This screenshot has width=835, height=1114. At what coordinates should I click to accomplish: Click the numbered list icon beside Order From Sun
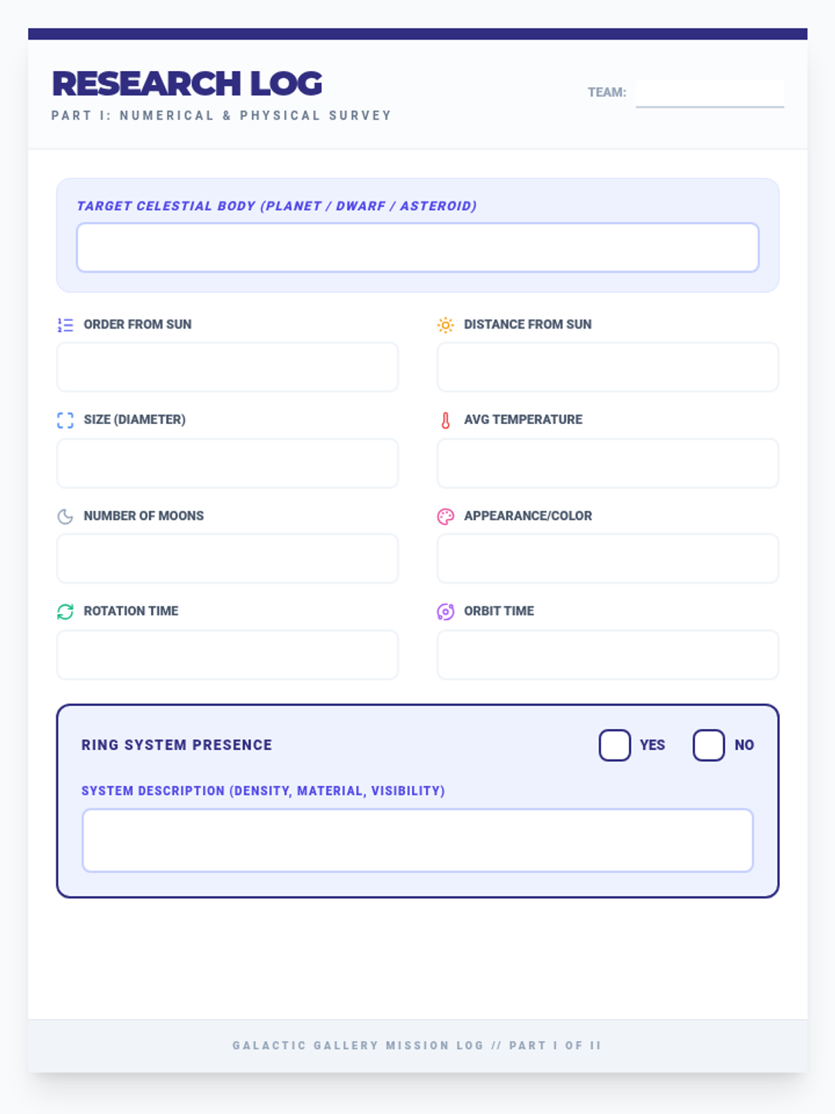coord(65,325)
